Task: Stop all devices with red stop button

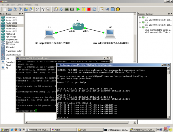Action: (89, 9)
